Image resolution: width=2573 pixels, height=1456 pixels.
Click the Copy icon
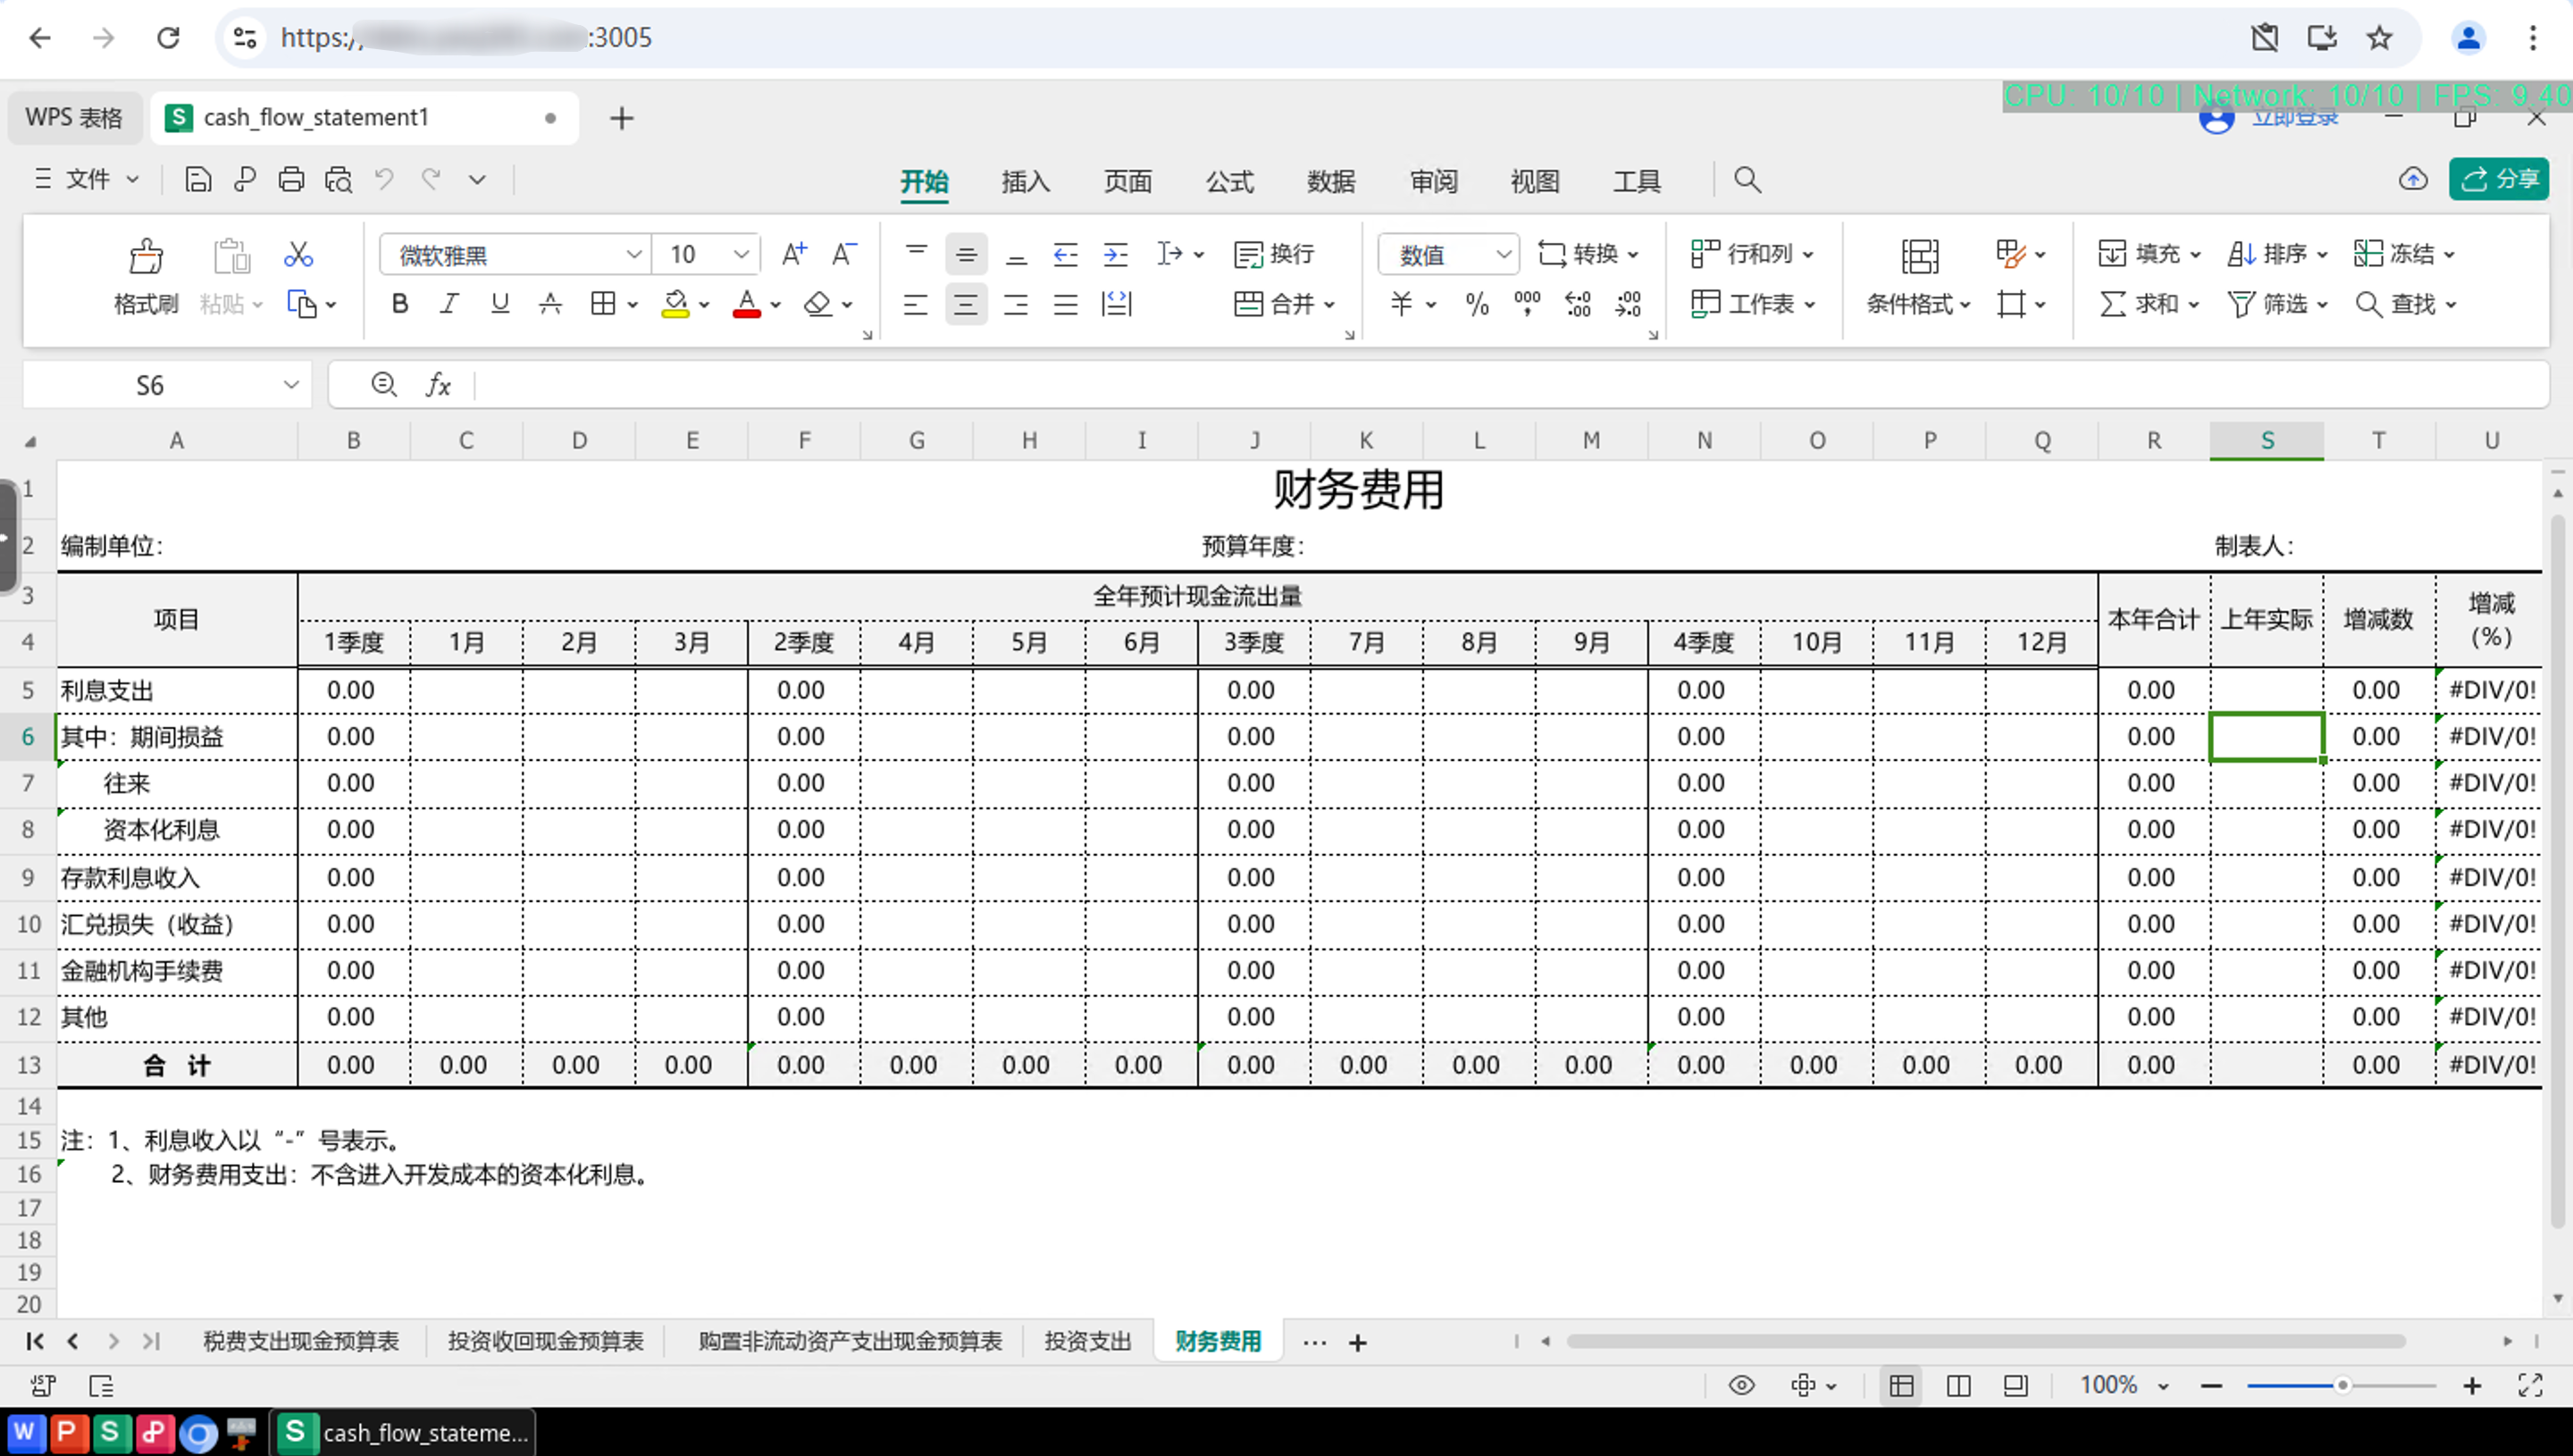coord(301,304)
